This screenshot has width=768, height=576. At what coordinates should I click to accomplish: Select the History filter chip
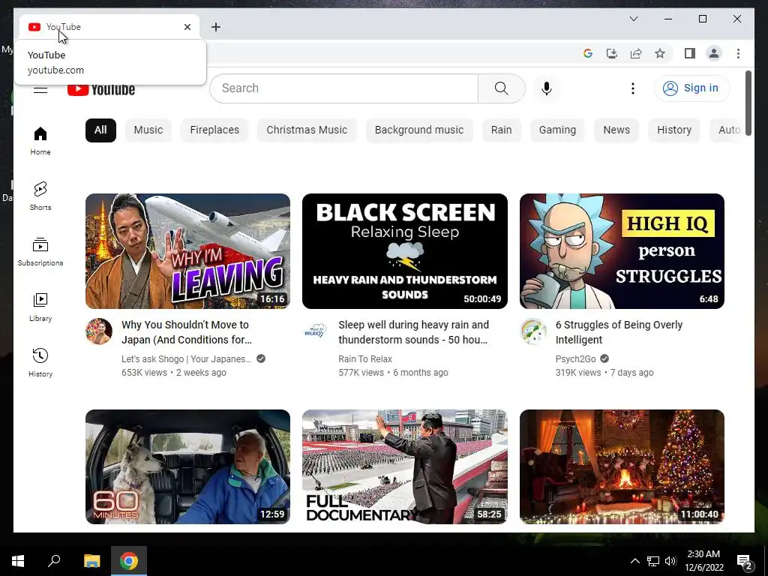(674, 130)
